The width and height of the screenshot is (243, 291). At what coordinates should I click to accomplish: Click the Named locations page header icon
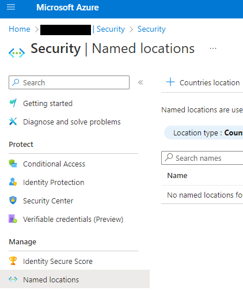point(17,52)
